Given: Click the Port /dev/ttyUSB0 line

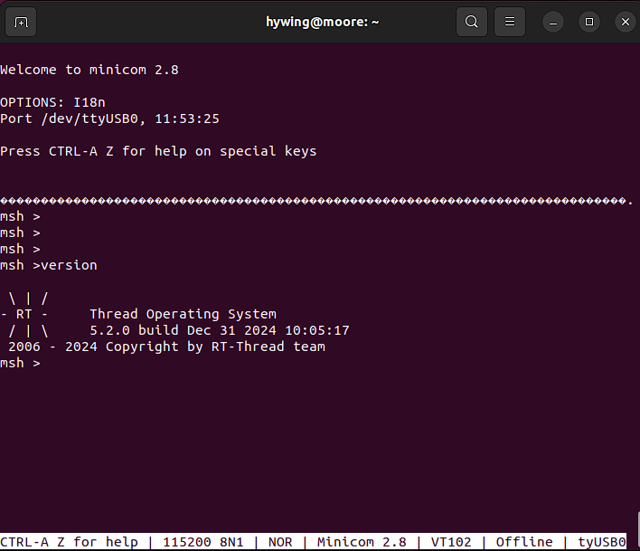Looking at the screenshot, I should 109,119.
